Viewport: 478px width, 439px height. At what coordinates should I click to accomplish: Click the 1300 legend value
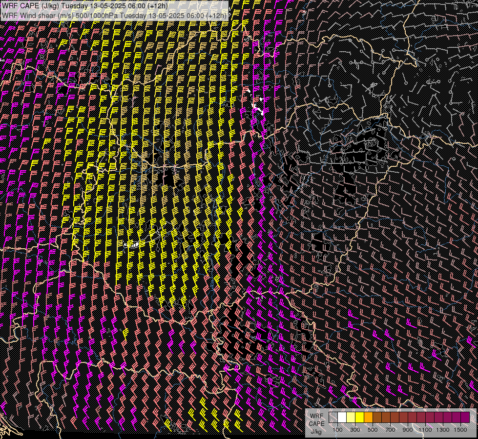[443, 430]
